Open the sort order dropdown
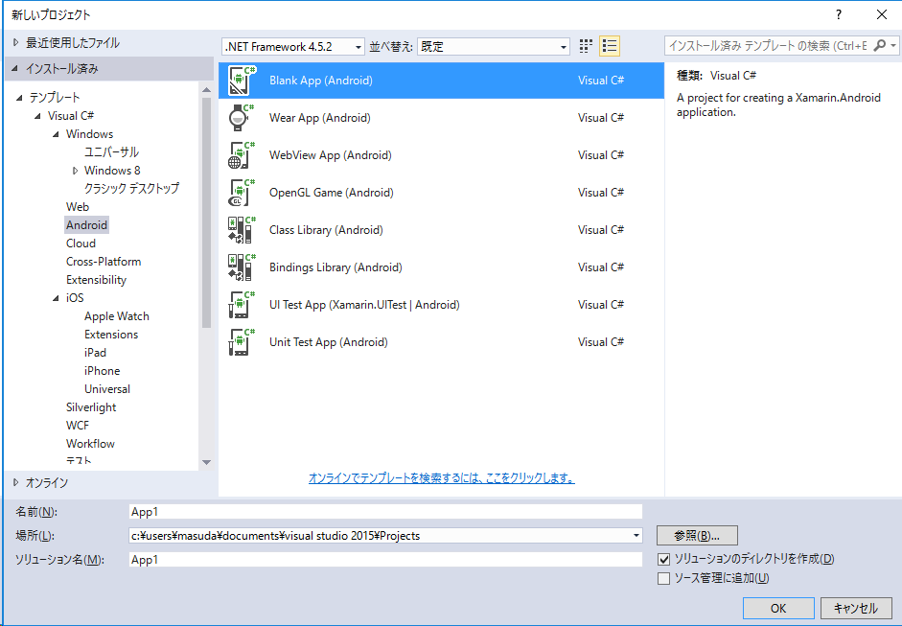 coord(494,46)
